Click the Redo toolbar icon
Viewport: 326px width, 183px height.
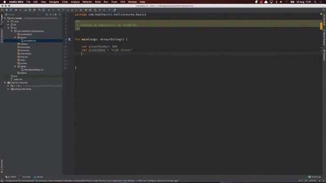[x=20, y=10]
